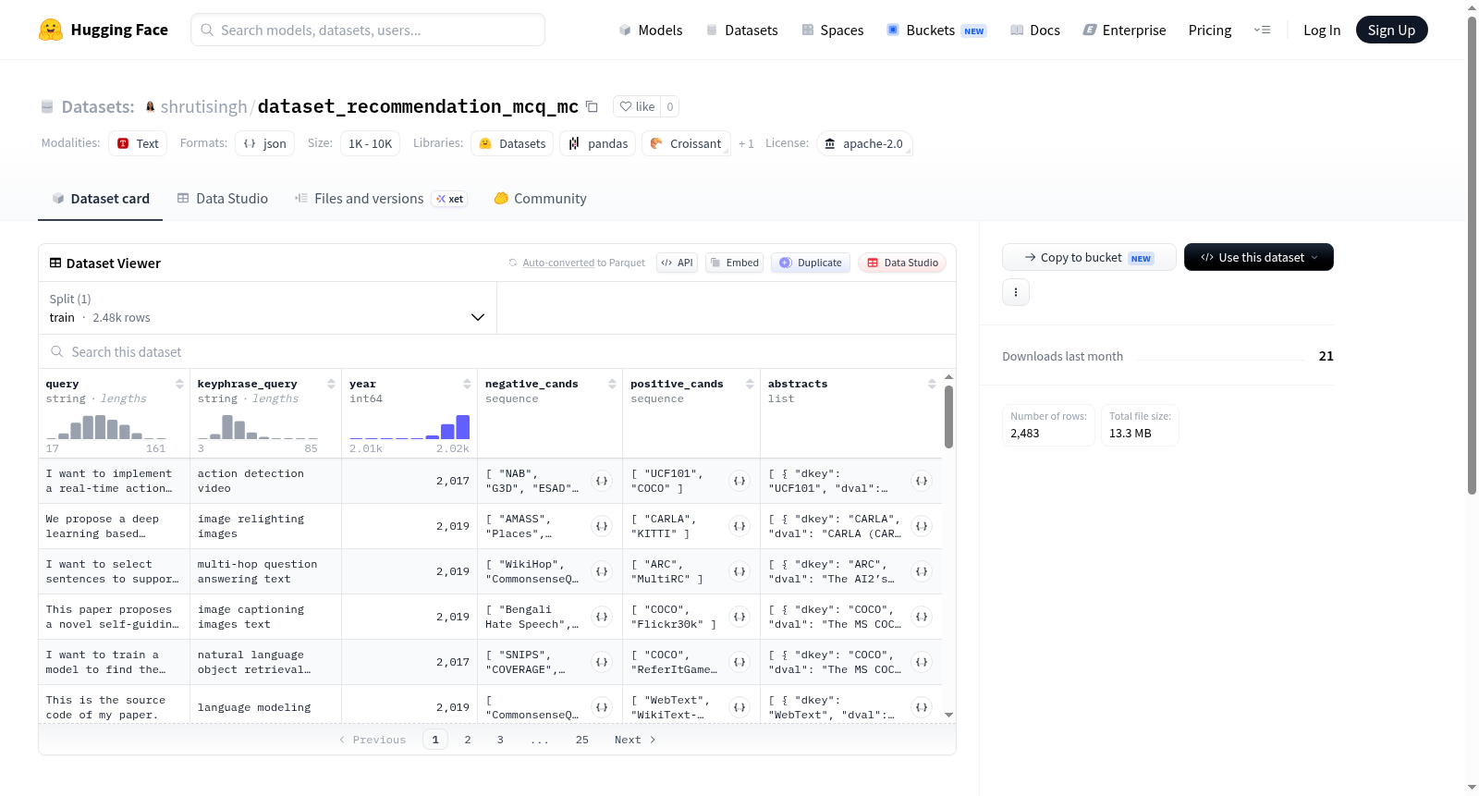The width and height of the screenshot is (1479, 796).
Task: Click the Sign Up button
Action: tap(1391, 30)
